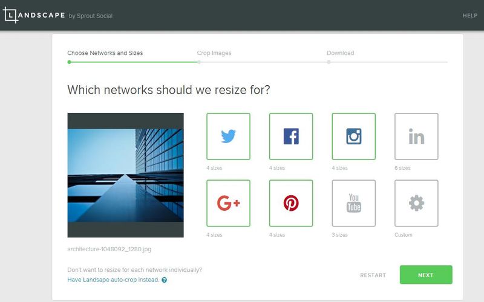Viewport: 484px width, 302px height.
Task: Enable the YouTube network tile
Action: (x=353, y=203)
